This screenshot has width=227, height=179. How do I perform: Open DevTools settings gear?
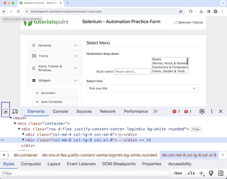tap(202, 111)
